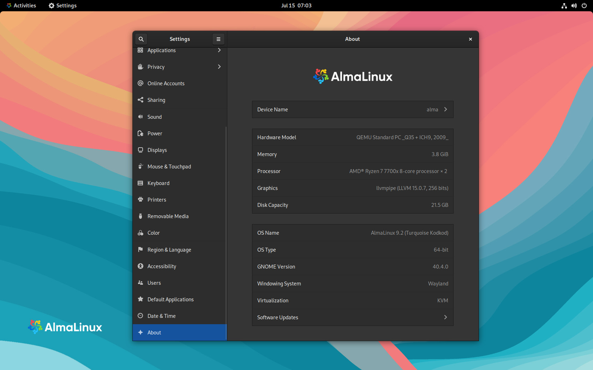Click the sidebar scrollbar
The width and height of the screenshot is (593, 370).
226,233
